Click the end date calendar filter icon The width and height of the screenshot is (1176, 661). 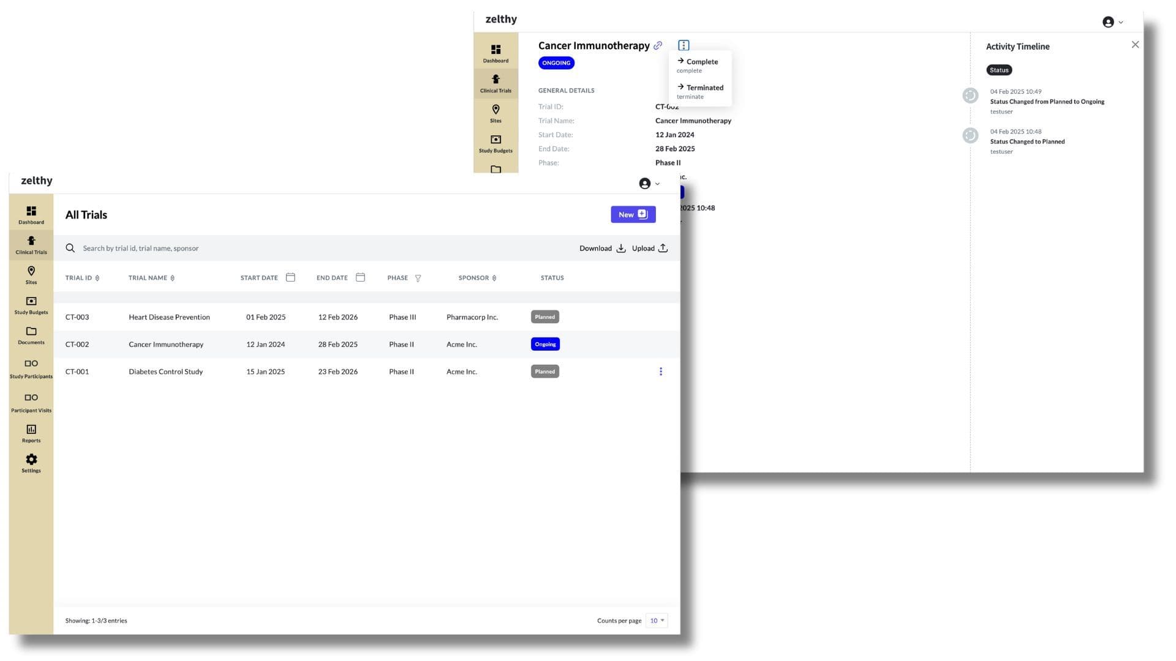(360, 277)
